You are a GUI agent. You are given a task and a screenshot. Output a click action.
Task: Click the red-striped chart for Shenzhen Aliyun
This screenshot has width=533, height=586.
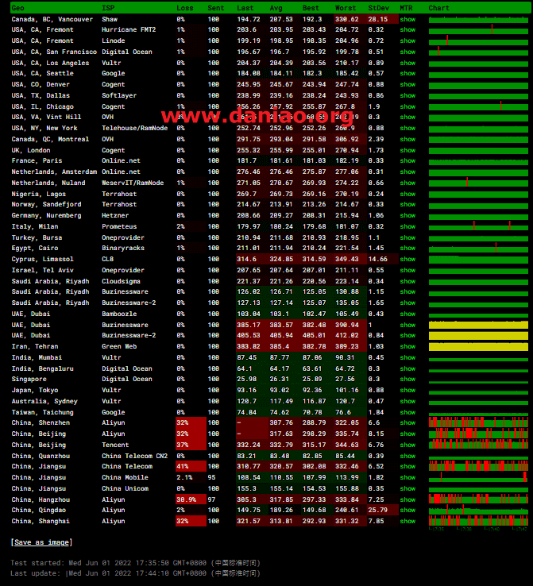[478, 422]
